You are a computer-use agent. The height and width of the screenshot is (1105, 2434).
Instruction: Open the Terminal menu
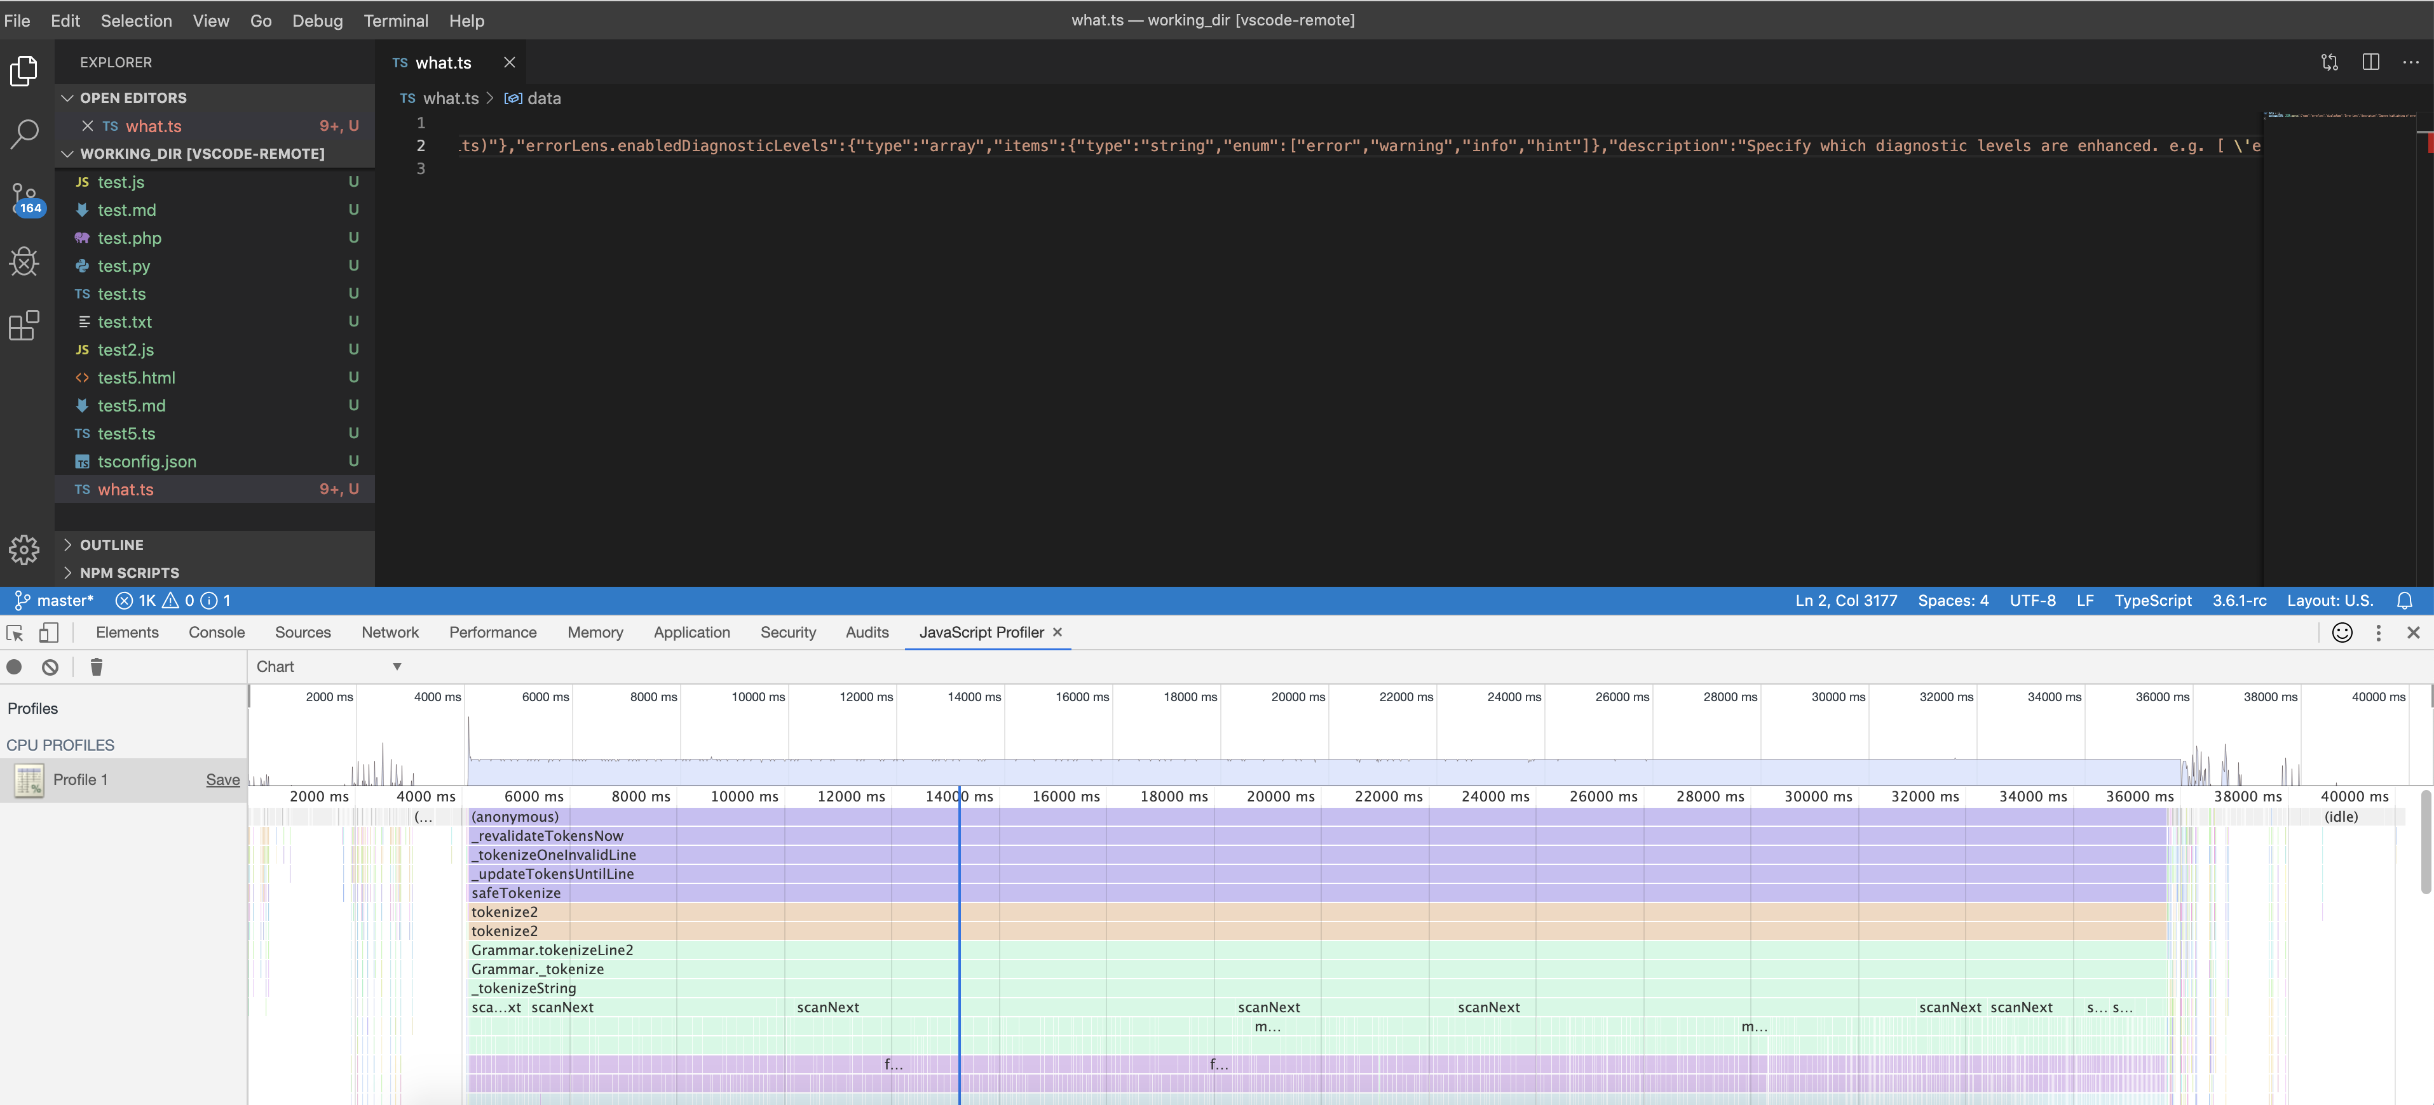pos(396,20)
